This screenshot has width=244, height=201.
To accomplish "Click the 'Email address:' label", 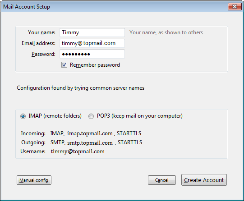I will click(x=38, y=43).
